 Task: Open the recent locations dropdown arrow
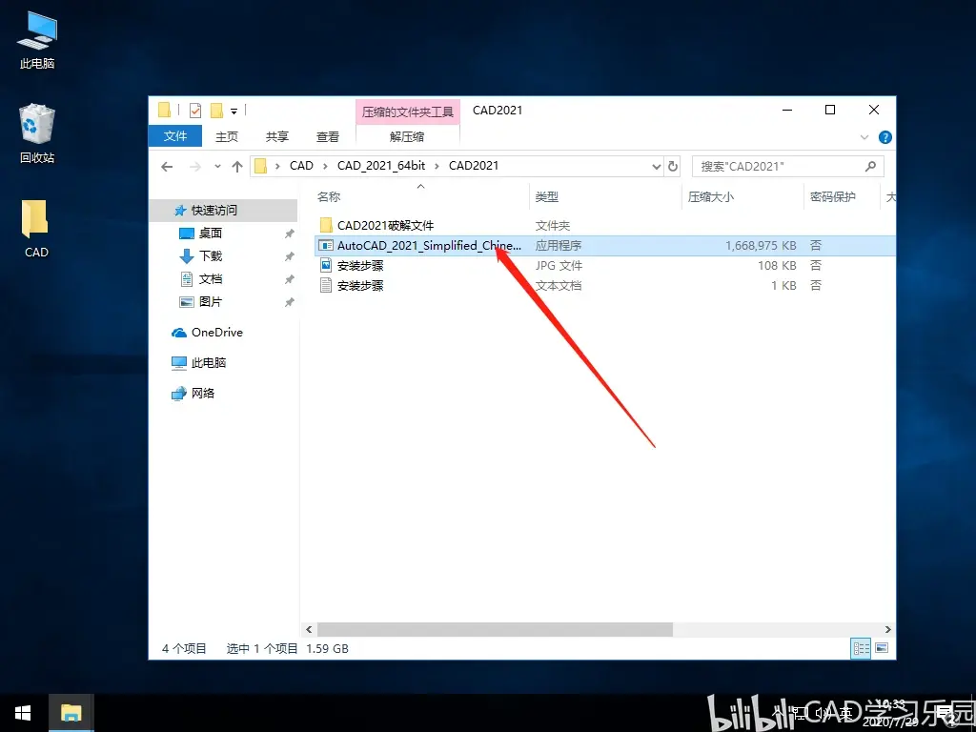tap(217, 166)
